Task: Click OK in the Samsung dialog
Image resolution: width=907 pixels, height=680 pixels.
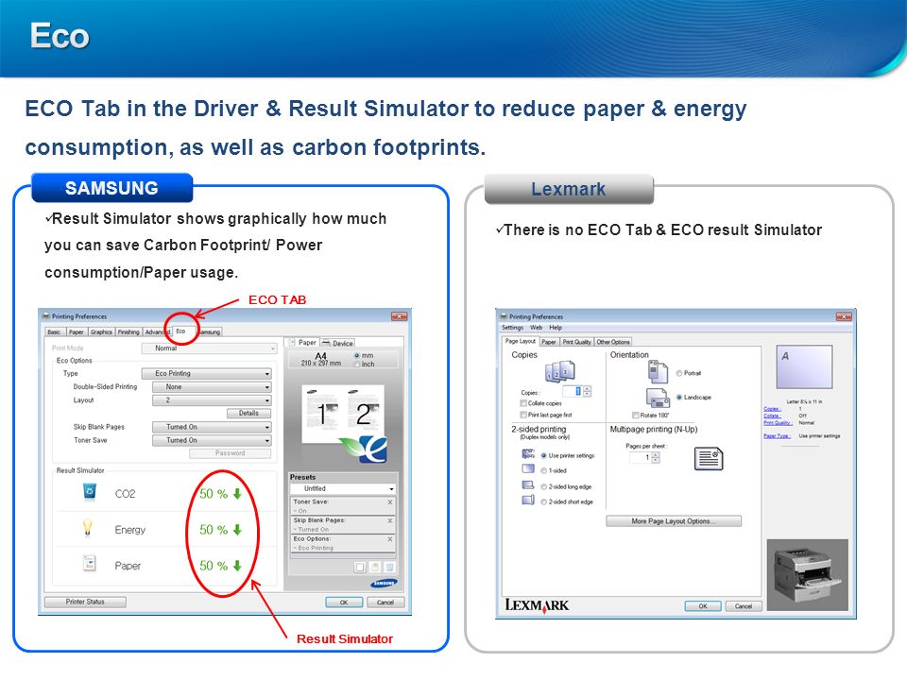Action: click(344, 603)
